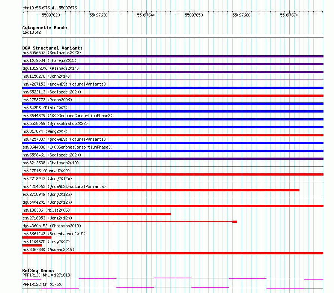Screen dimensions: 334x293
Task: Click the short red bar under dgv4360n152
Action: pos(37,230)
